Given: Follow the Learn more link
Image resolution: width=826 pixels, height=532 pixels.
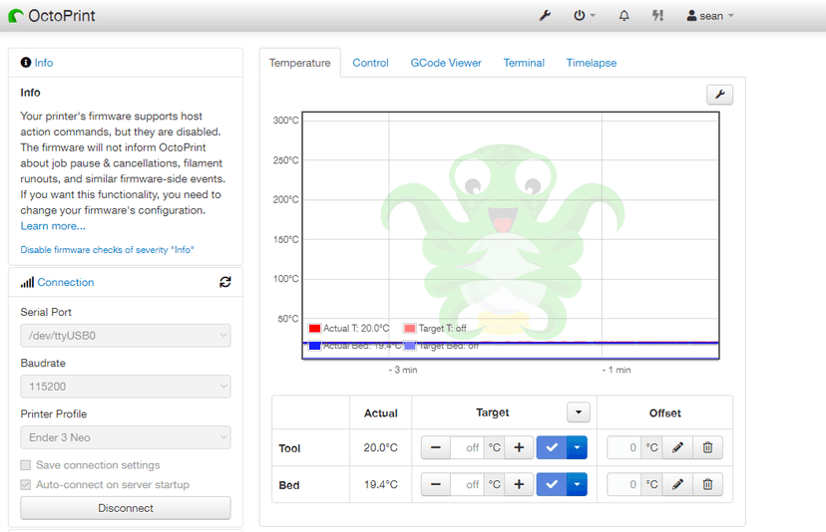Looking at the screenshot, I should tap(53, 226).
